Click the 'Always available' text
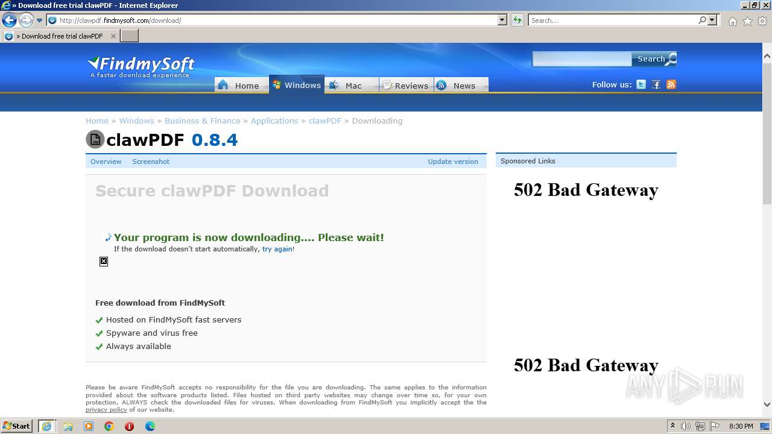The height and width of the screenshot is (434, 772). coord(139,346)
